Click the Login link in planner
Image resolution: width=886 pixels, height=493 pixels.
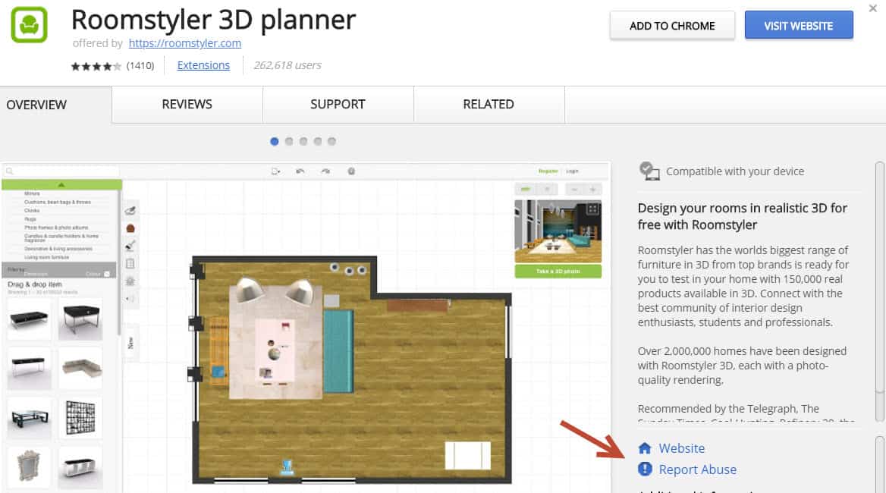[x=572, y=171]
